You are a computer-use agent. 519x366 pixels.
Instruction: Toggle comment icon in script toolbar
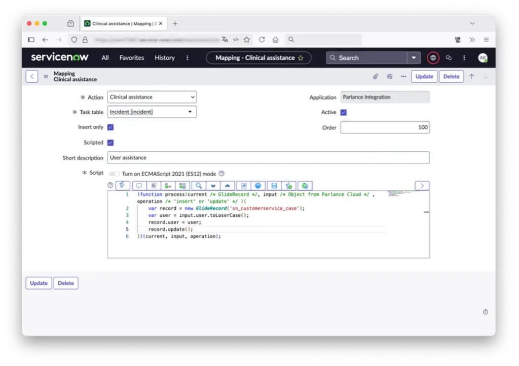[139, 186]
